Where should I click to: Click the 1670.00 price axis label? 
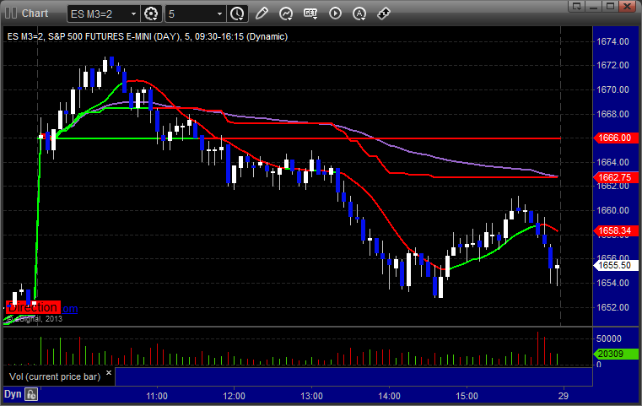click(612, 89)
